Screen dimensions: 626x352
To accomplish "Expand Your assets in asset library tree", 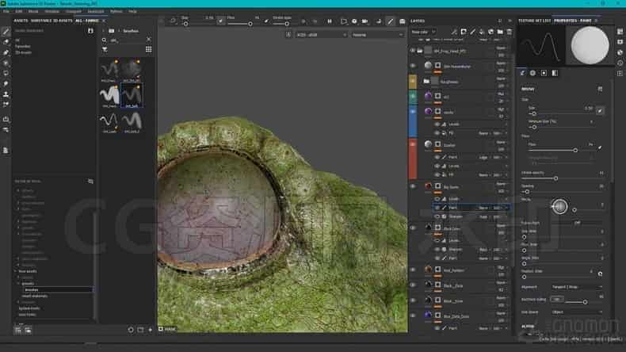I will coord(17,271).
